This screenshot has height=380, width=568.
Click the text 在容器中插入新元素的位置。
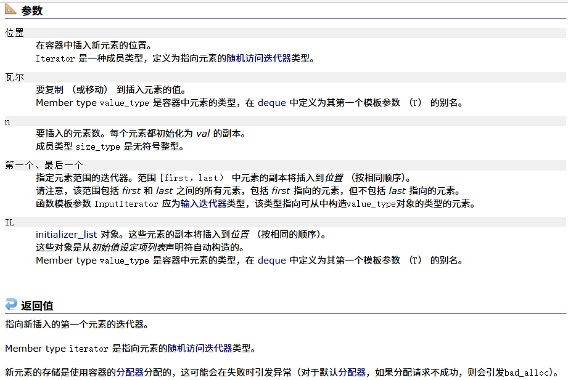pos(94,46)
